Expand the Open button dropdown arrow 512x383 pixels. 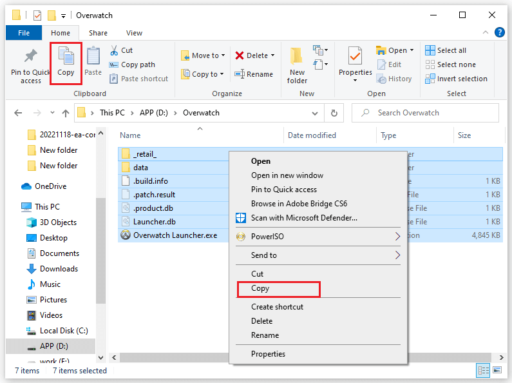[412, 50]
